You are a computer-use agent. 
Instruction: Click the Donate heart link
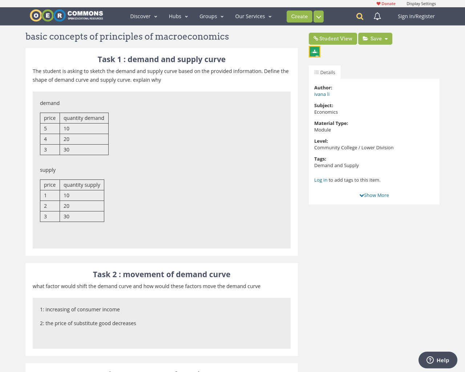(x=386, y=4)
